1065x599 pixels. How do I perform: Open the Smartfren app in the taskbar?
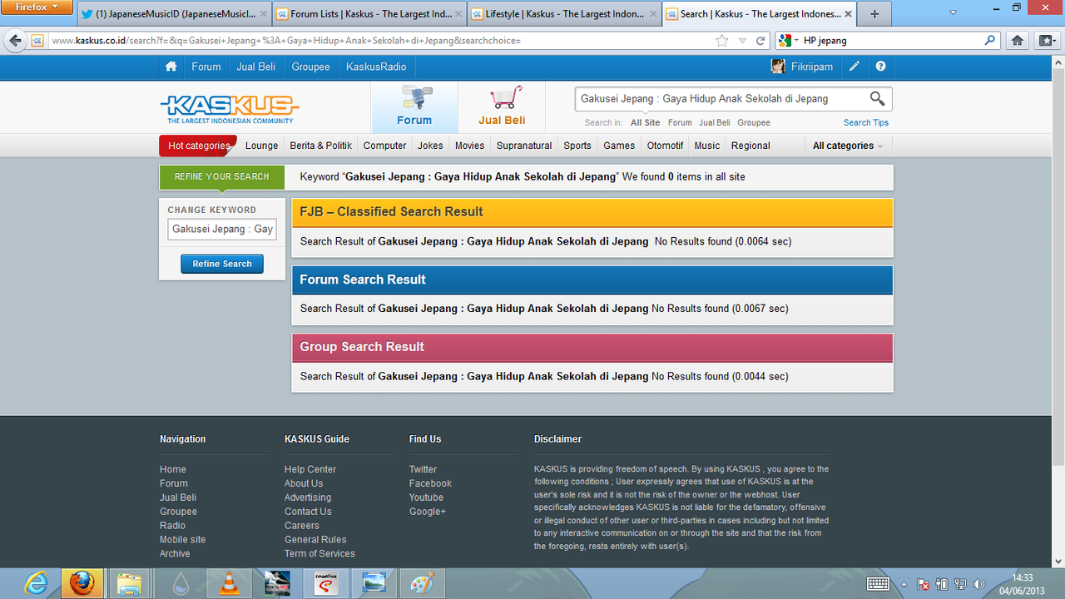click(x=326, y=584)
